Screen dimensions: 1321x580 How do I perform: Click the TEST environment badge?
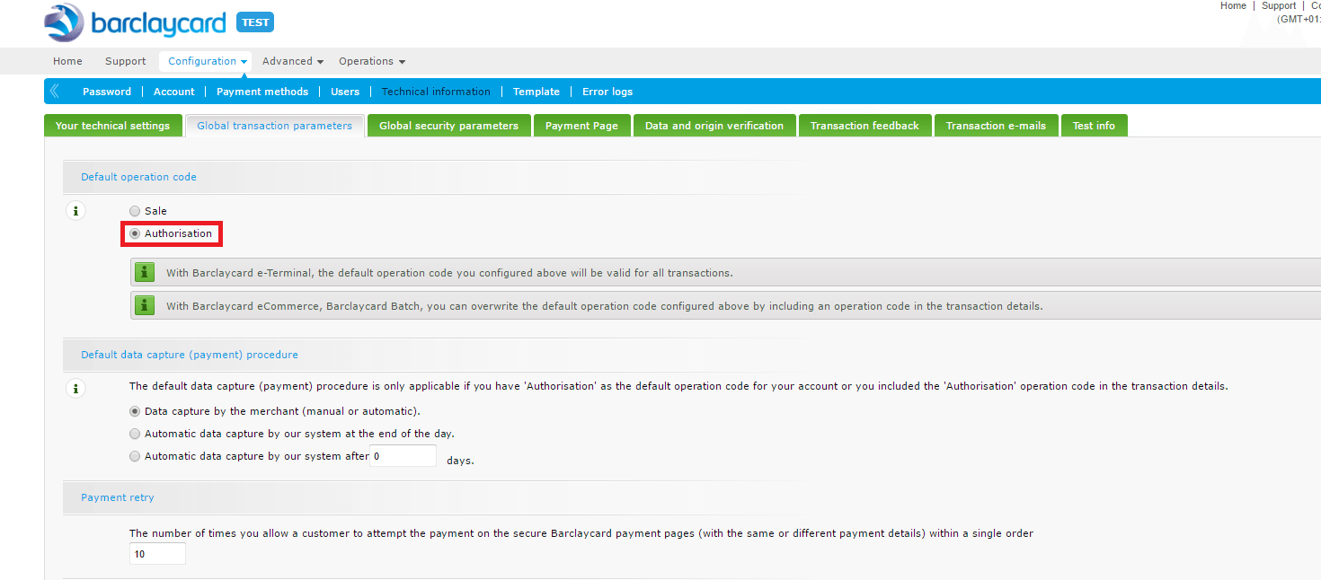pos(255,22)
